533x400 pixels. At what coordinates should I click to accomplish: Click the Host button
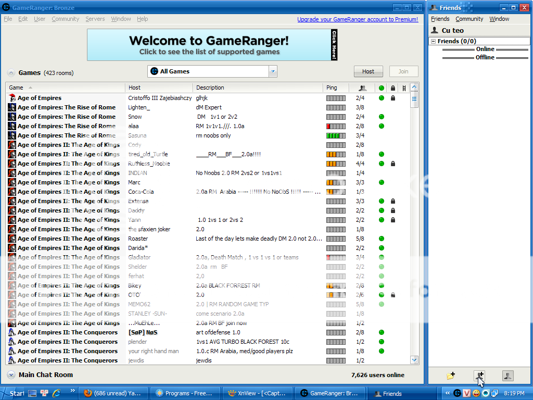[x=368, y=71]
